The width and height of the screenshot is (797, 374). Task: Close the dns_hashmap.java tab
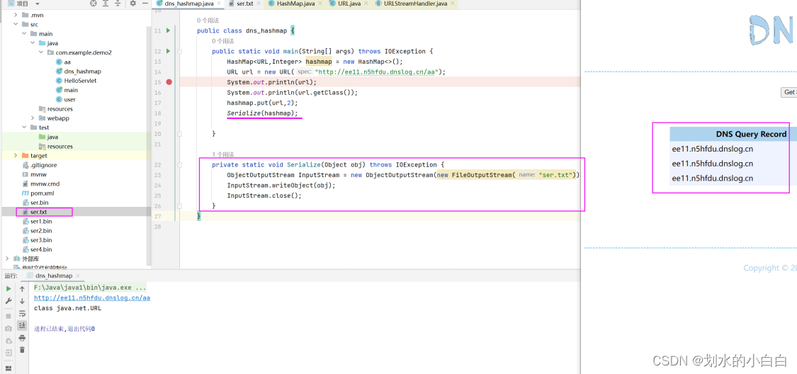click(x=219, y=4)
